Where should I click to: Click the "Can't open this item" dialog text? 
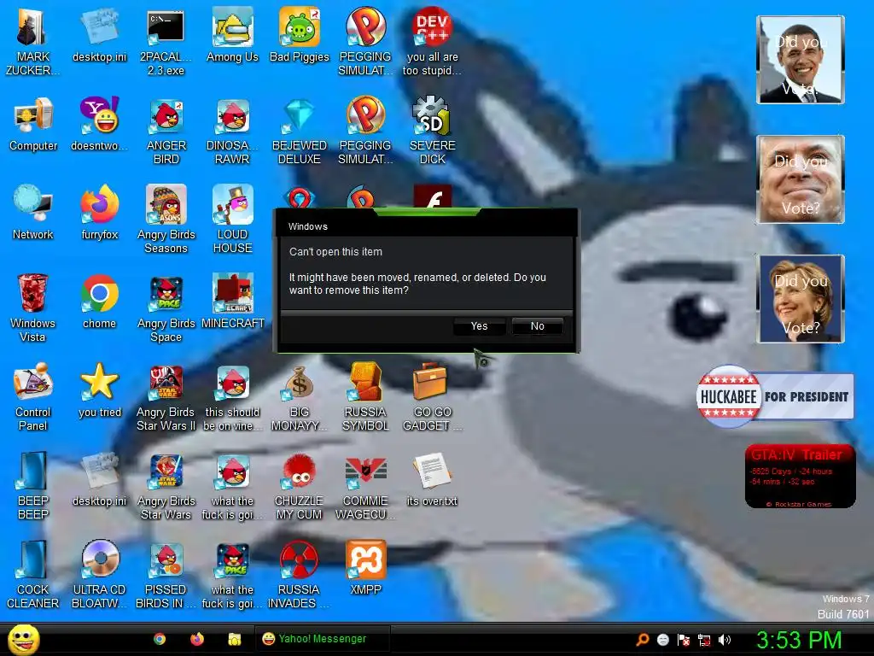click(x=335, y=252)
